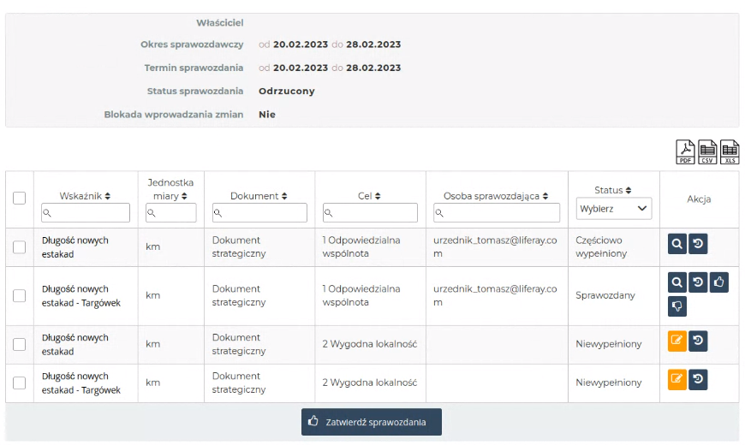Sort by the Cel column header
Viewport: 745px width, 445px height.
click(370, 196)
